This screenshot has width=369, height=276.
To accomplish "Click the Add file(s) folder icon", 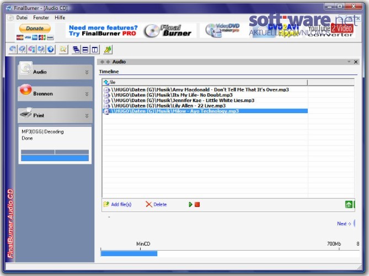I will click(106, 204).
